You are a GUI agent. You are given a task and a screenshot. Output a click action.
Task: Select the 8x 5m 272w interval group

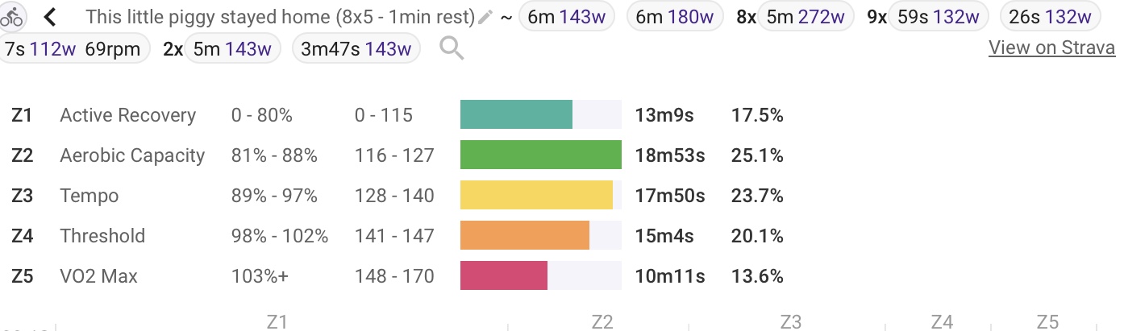[x=795, y=17]
